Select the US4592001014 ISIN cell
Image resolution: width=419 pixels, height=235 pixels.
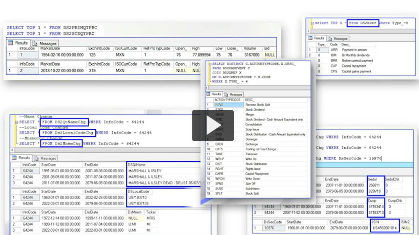385,228
